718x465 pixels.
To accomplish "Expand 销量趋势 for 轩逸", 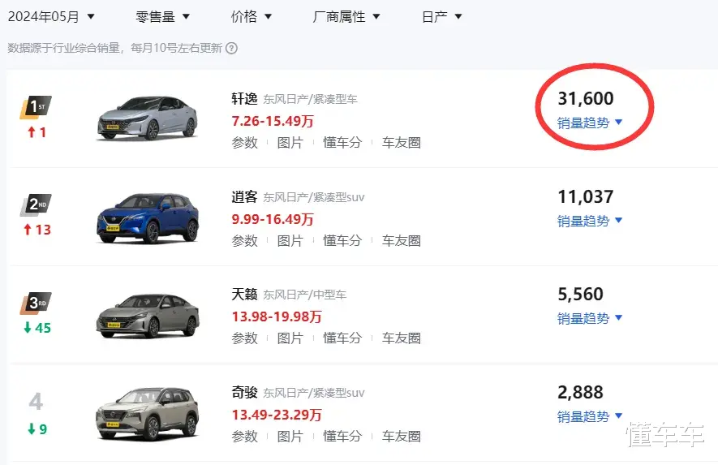I will (590, 123).
